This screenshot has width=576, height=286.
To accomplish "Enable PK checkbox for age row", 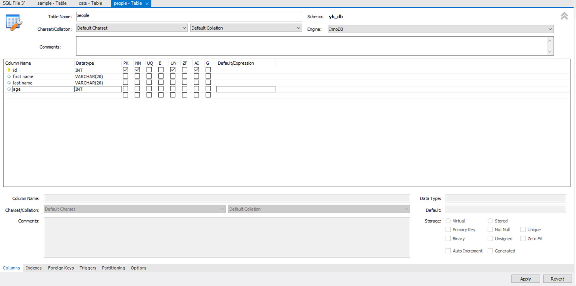I will [125, 89].
